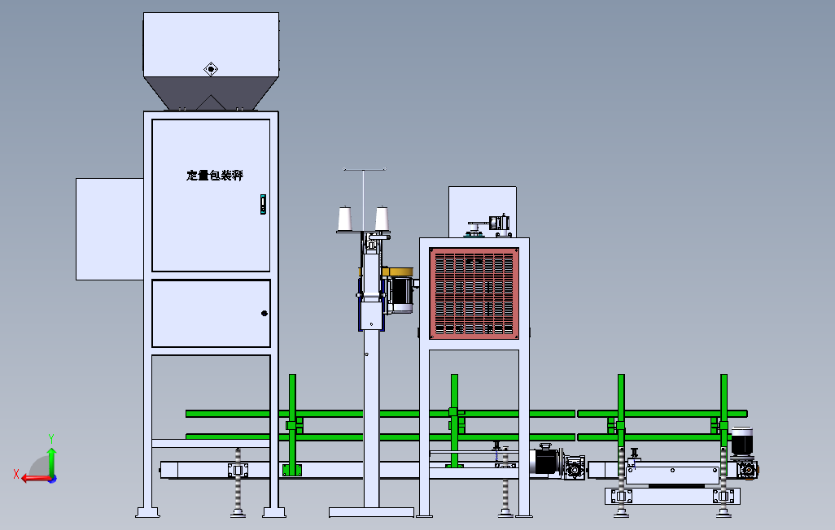Select the yellow belt guard on the sewing head
The image size is (835, 530).
[x=397, y=272]
